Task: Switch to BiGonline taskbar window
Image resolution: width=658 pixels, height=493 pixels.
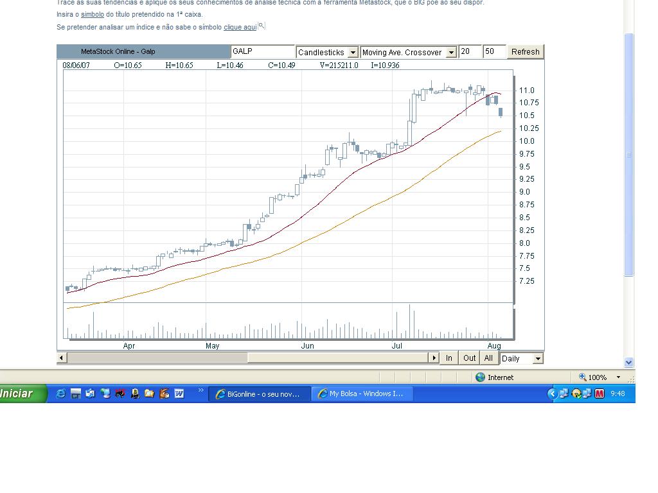Action: (x=259, y=394)
